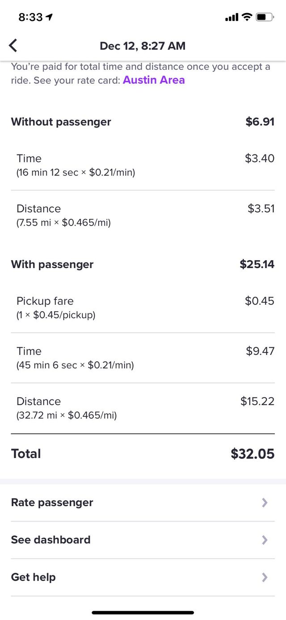Tap the Get help chevron arrow
The image size is (286, 620).
pos(265,577)
